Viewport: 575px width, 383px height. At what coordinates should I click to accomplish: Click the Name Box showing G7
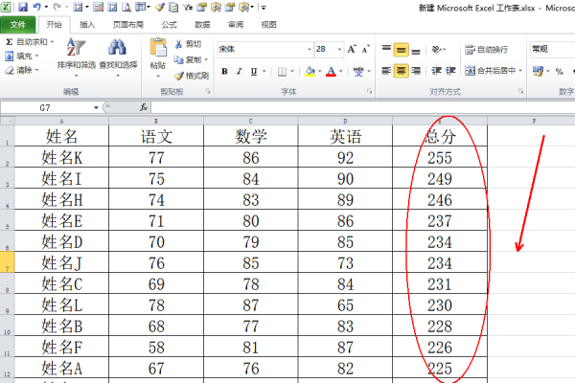(x=46, y=107)
